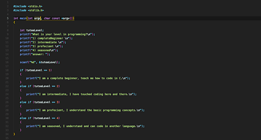Click printf 'What is your level in programming?' line

click(x=58, y=34)
